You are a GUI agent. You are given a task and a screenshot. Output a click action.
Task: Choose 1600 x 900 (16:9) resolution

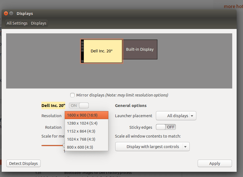coord(86,115)
